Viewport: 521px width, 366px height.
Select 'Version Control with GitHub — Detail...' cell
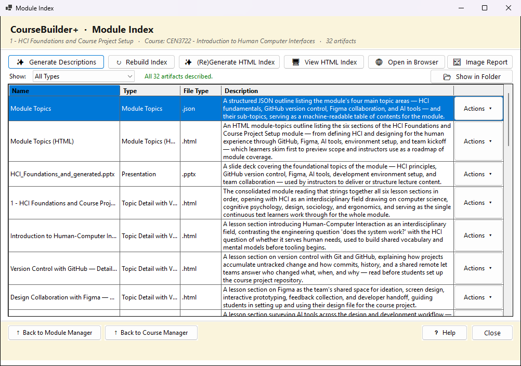pyautogui.click(x=64, y=268)
